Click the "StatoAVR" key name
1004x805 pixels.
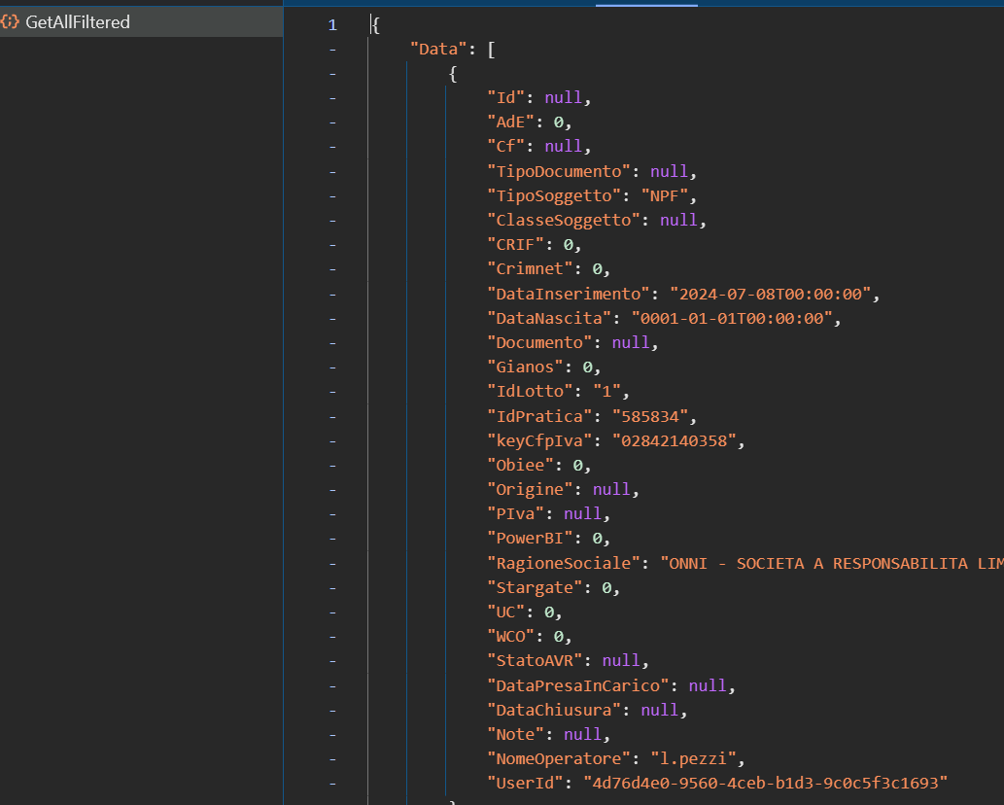534,661
